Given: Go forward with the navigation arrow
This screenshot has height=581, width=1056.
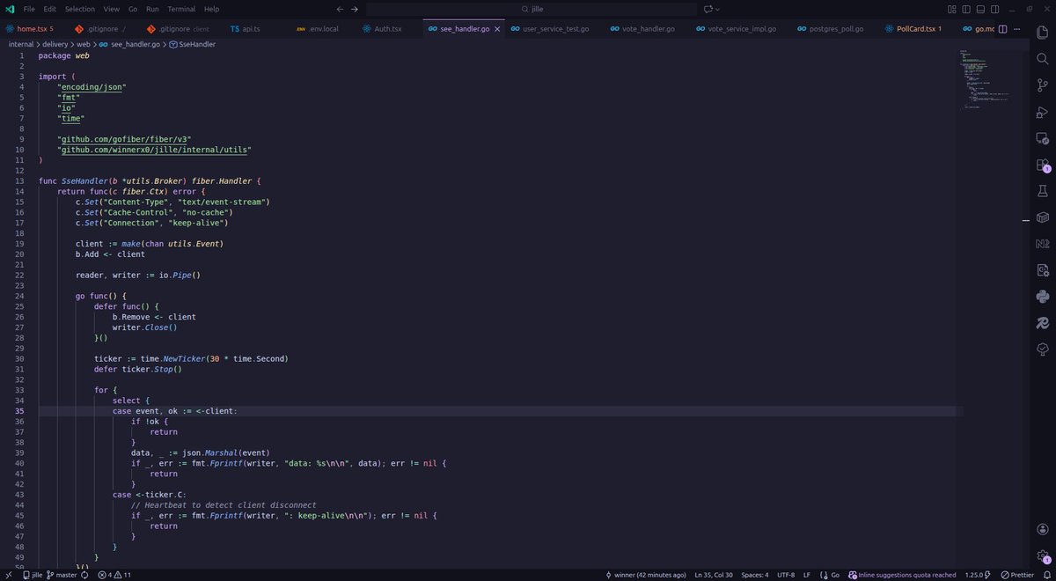Looking at the screenshot, I should 355,9.
